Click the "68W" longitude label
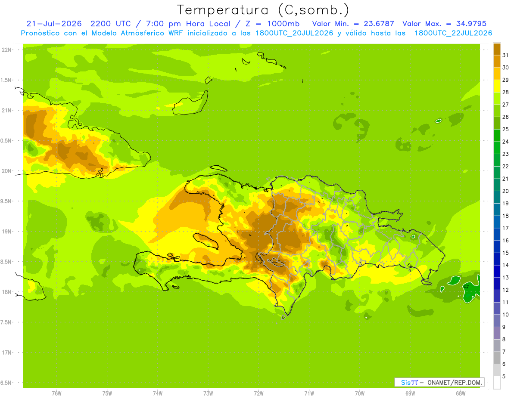 point(461,393)
